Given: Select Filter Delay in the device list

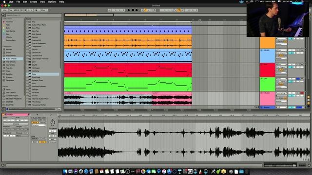Looking at the screenshot, I should (36, 102).
